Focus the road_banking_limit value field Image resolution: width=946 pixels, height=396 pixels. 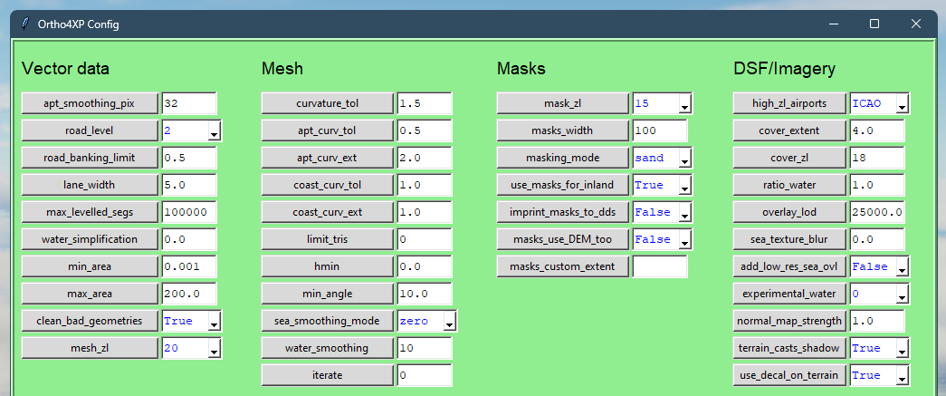[189, 158]
